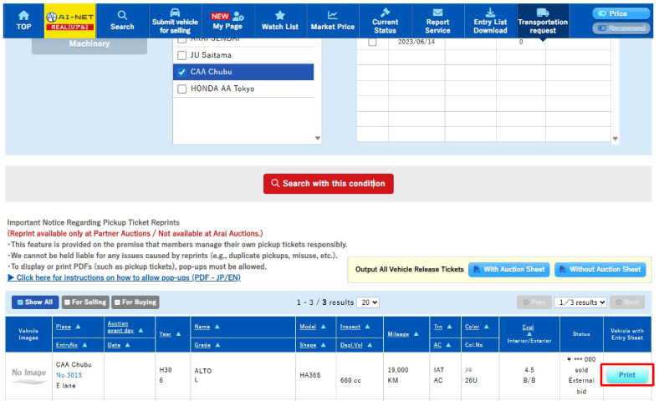Check the JU Saitama checkbox
Screen dimensions: 659x401
182,55
